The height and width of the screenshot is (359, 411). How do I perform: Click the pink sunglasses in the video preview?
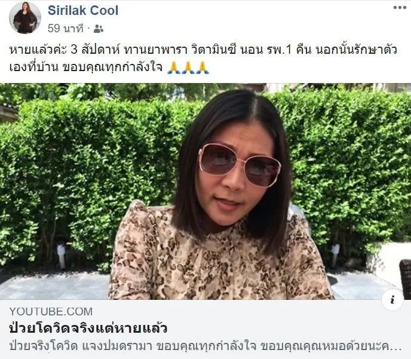tap(240, 165)
